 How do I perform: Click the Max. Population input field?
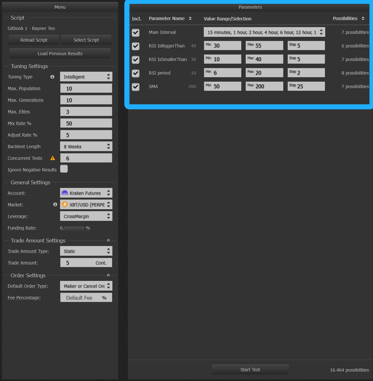[86, 88]
